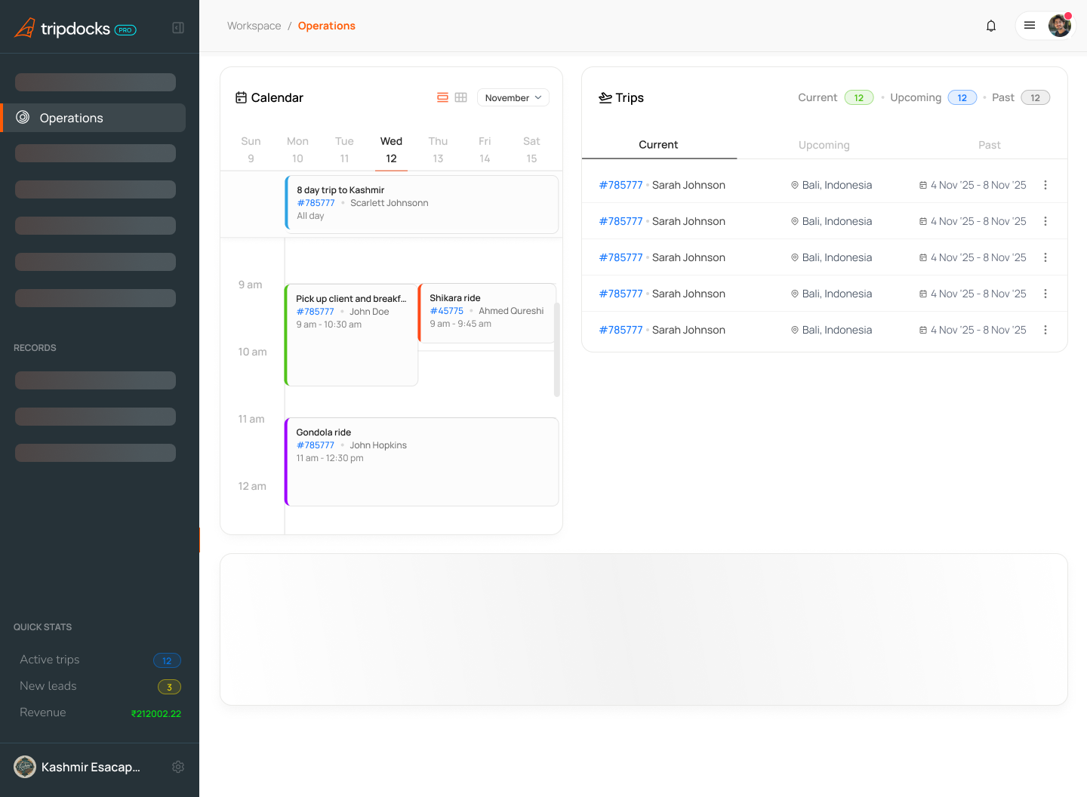Click the Workspace breadcrumb link
The image size is (1087, 797).
[x=254, y=25]
